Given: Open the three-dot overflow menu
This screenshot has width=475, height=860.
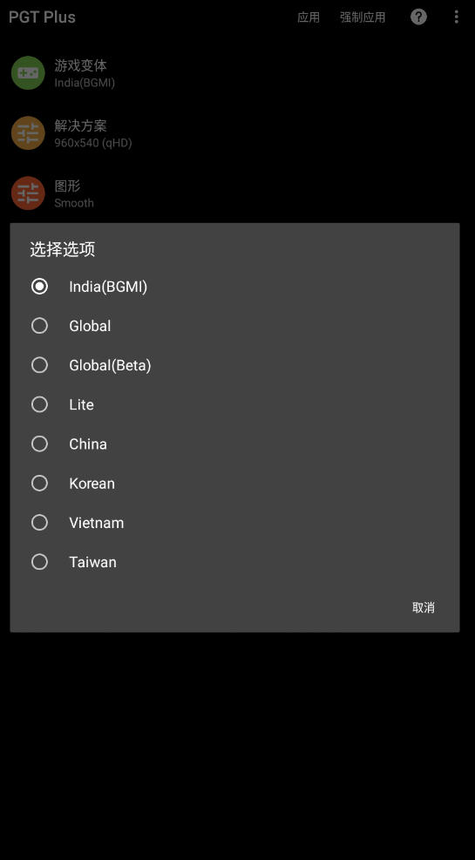Looking at the screenshot, I should (457, 17).
